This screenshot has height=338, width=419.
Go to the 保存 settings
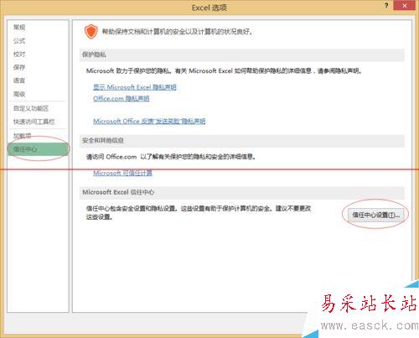coord(19,67)
